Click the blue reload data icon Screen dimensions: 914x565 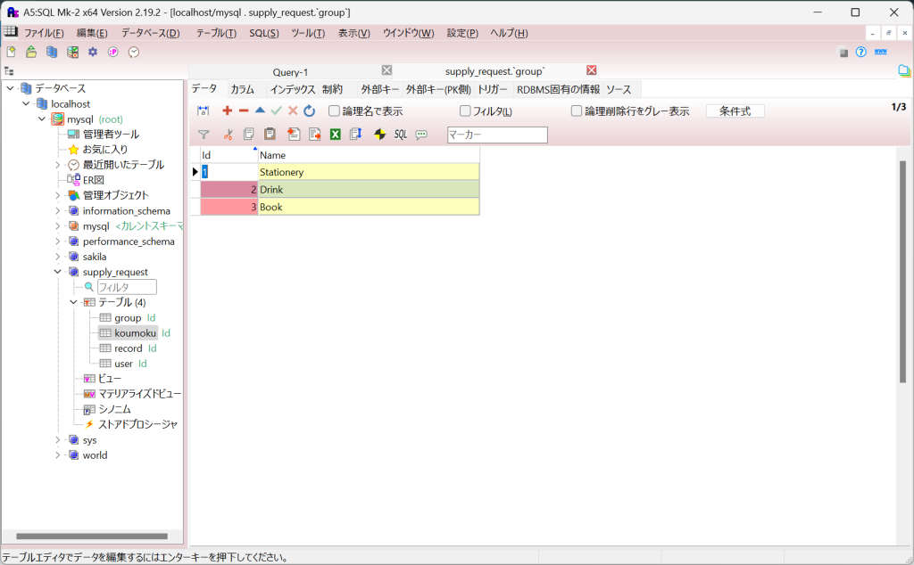[x=309, y=111]
